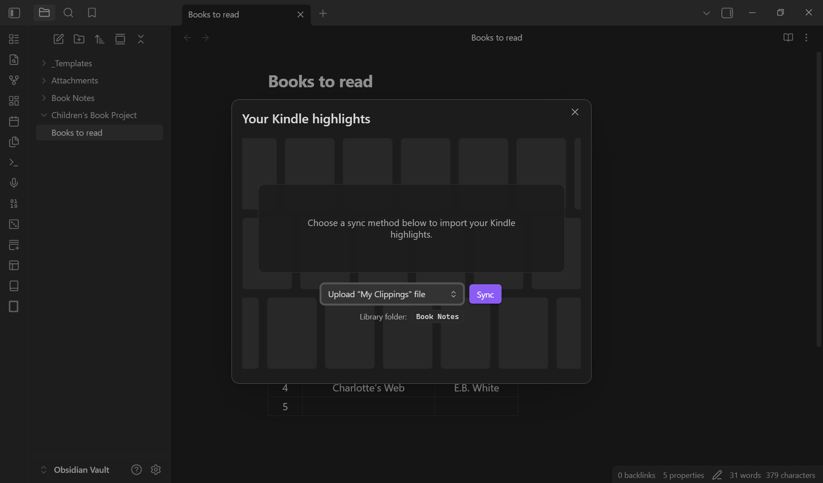The image size is (823, 483).
Task: Click the pencil editing mode status icon
Action: (x=717, y=475)
